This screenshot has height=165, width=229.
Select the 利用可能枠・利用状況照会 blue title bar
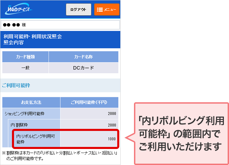coord(60,39)
